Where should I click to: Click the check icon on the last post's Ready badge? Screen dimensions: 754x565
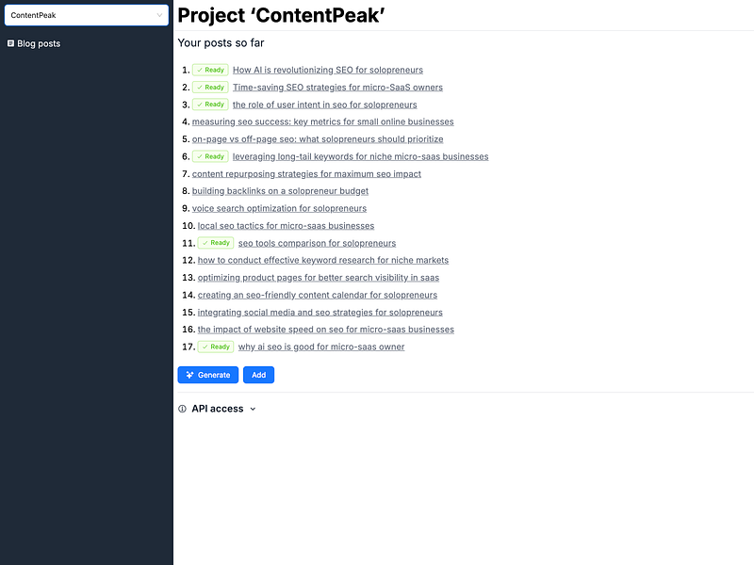pos(205,347)
